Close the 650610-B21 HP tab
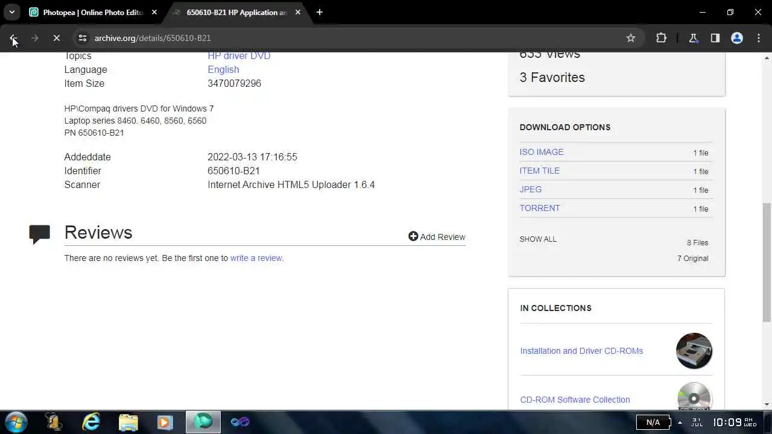This screenshot has width=772, height=434. pos(298,12)
